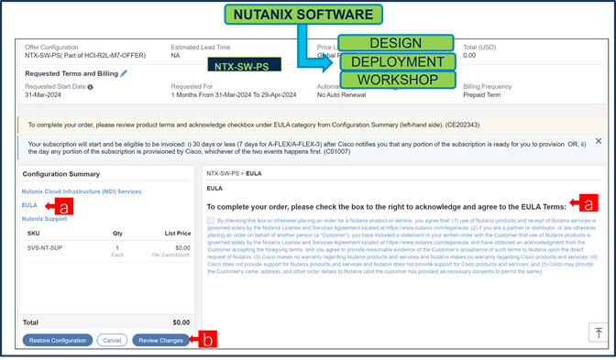The height and width of the screenshot is (360, 616).
Task: Dismiss the subscription invoice notice
Action: 599,141
